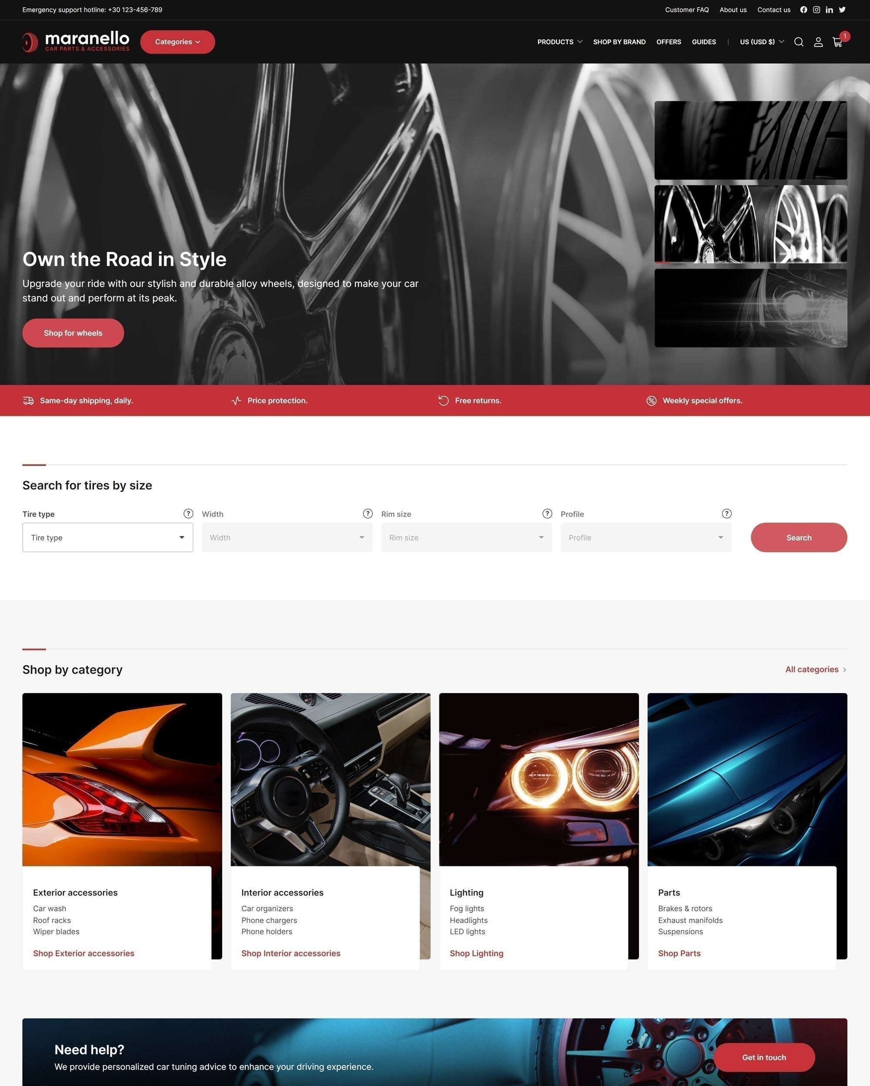Image resolution: width=870 pixels, height=1086 pixels.
Task: Click the Exterior accessories category thumbnail
Action: (x=122, y=779)
